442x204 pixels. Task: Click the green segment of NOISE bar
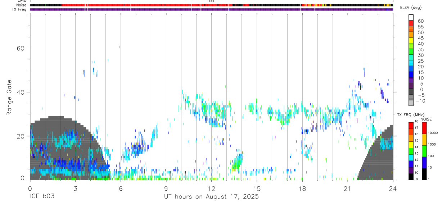[x=424, y=151]
